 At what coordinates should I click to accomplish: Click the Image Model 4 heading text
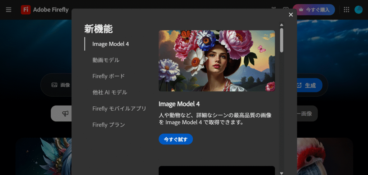click(179, 104)
